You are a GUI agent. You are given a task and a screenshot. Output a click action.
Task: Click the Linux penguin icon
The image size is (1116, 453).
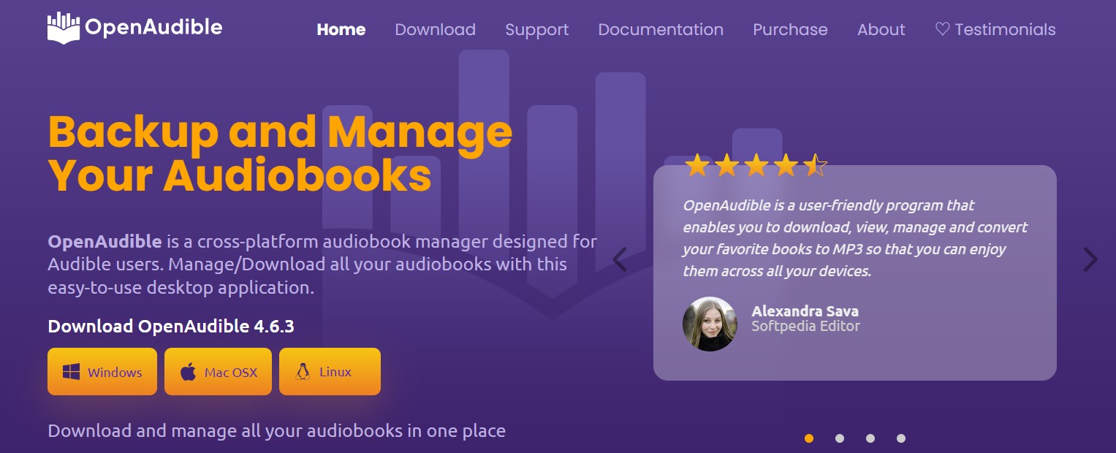tap(302, 372)
